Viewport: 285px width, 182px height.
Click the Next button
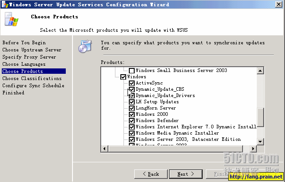tap(186, 174)
